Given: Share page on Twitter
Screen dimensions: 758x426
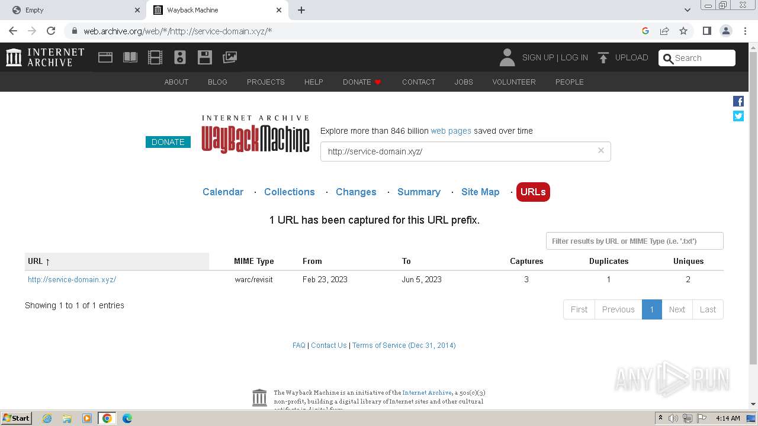Looking at the screenshot, I should (738, 116).
